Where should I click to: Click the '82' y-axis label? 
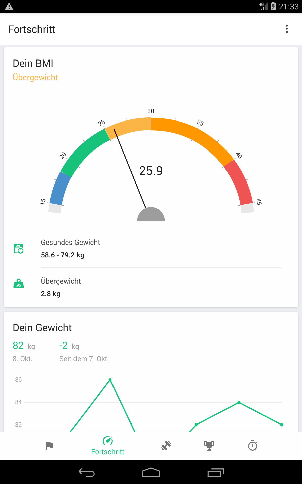18,425
